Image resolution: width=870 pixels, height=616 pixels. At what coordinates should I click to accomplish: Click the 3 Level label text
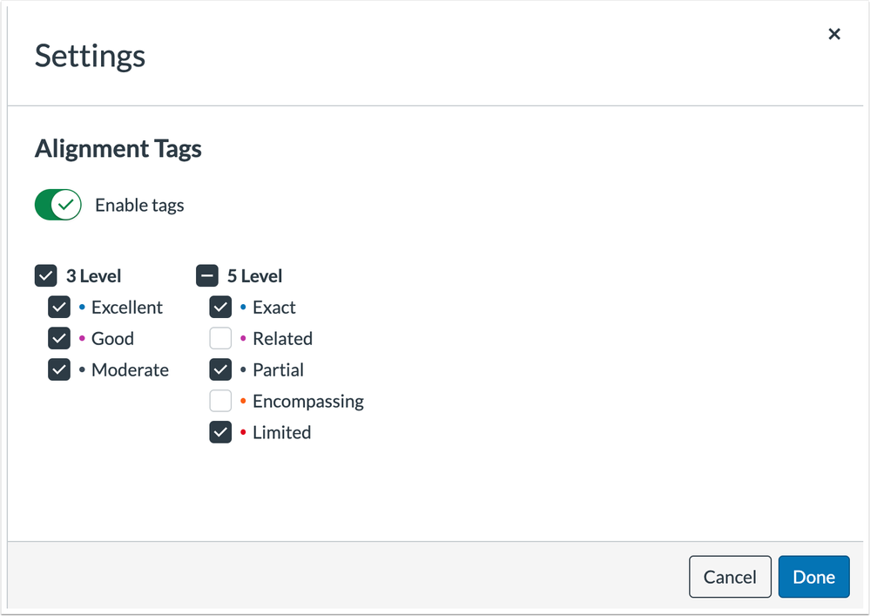(x=93, y=276)
